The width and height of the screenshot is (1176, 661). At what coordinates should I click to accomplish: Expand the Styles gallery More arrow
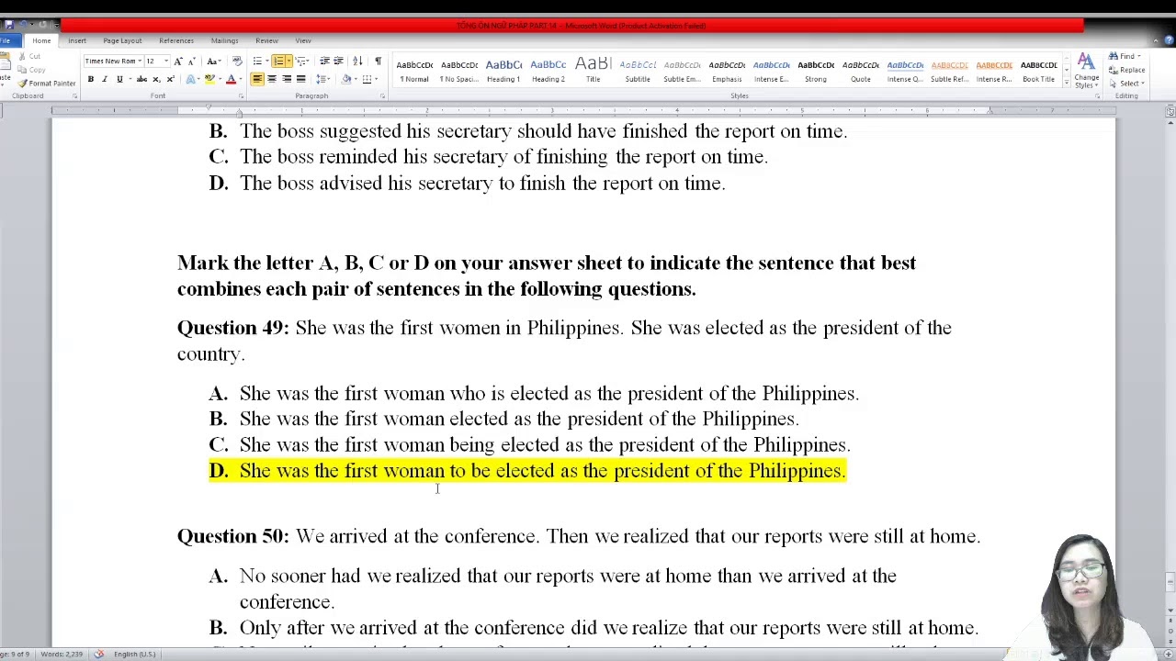point(1067,83)
